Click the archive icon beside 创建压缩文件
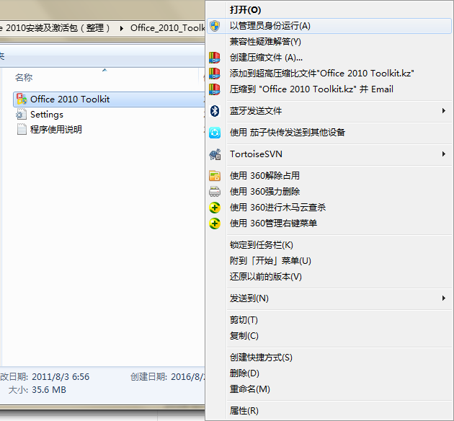Viewport: 454px width, 421px height. pos(215,58)
